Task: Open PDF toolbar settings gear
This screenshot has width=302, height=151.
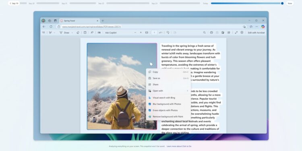Action: [242, 33]
